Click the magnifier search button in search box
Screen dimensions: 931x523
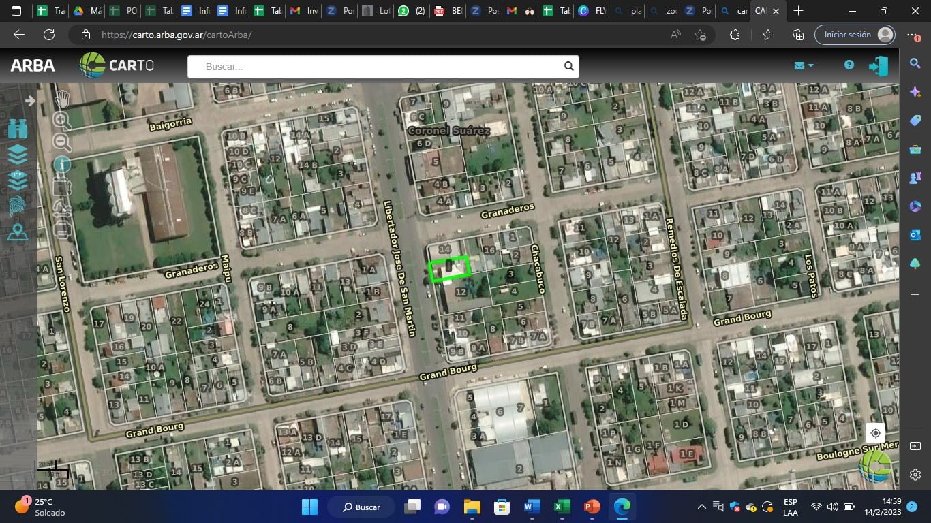pos(568,67)
